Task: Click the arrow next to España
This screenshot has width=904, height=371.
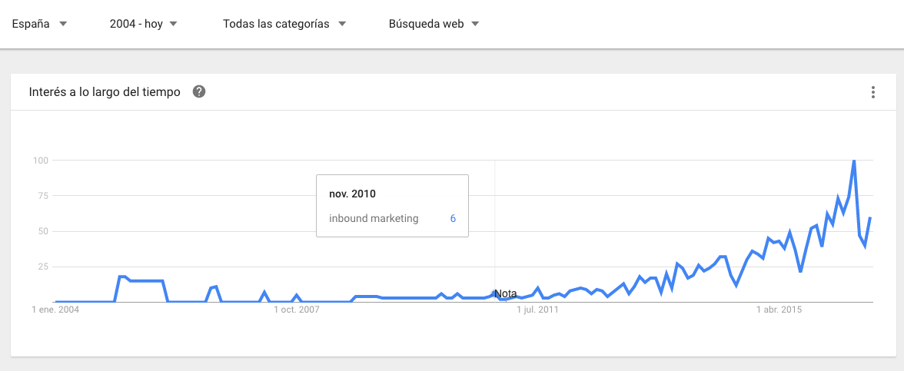Action: 63,25
